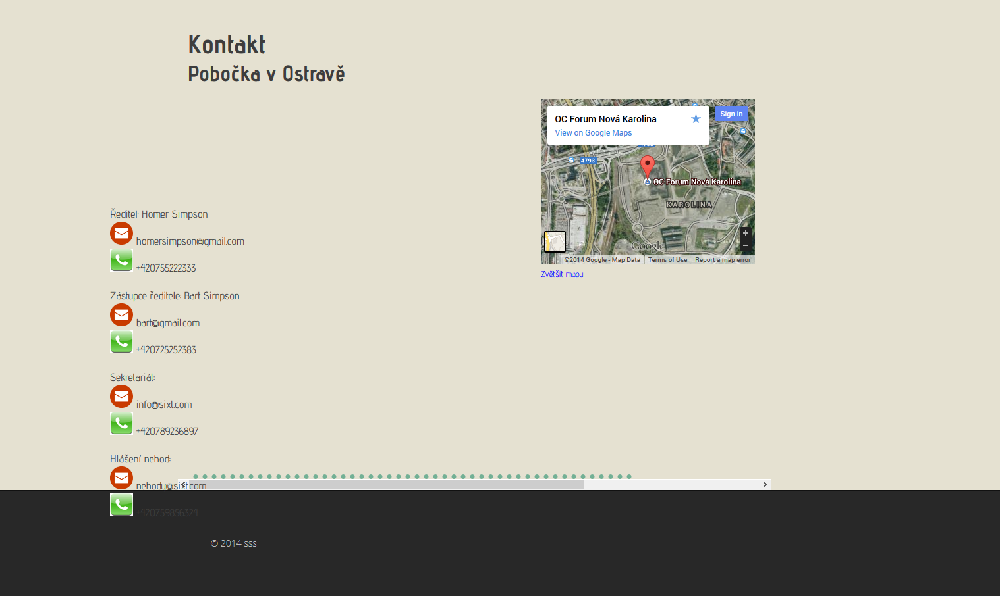The image size is (1000, 596).
Task: Open View on Google Maps link
Action: tap(593, 133)
